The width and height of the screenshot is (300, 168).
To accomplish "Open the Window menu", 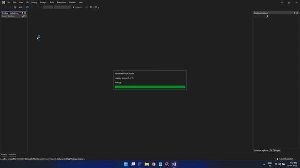I will coord(72,2).
